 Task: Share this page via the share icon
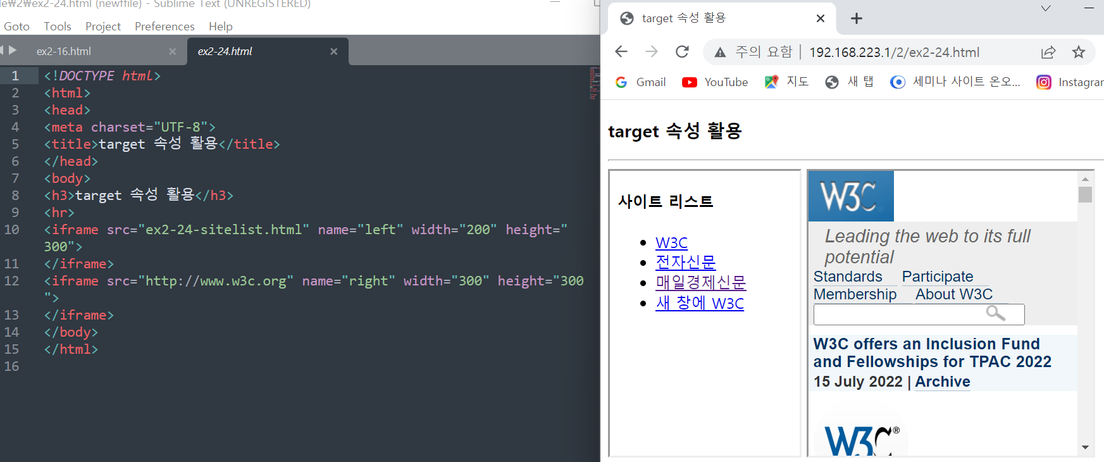click(1048, 53)
